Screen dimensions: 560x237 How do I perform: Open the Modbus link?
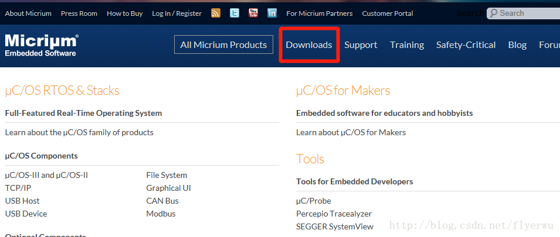click(x=161, y=214)
